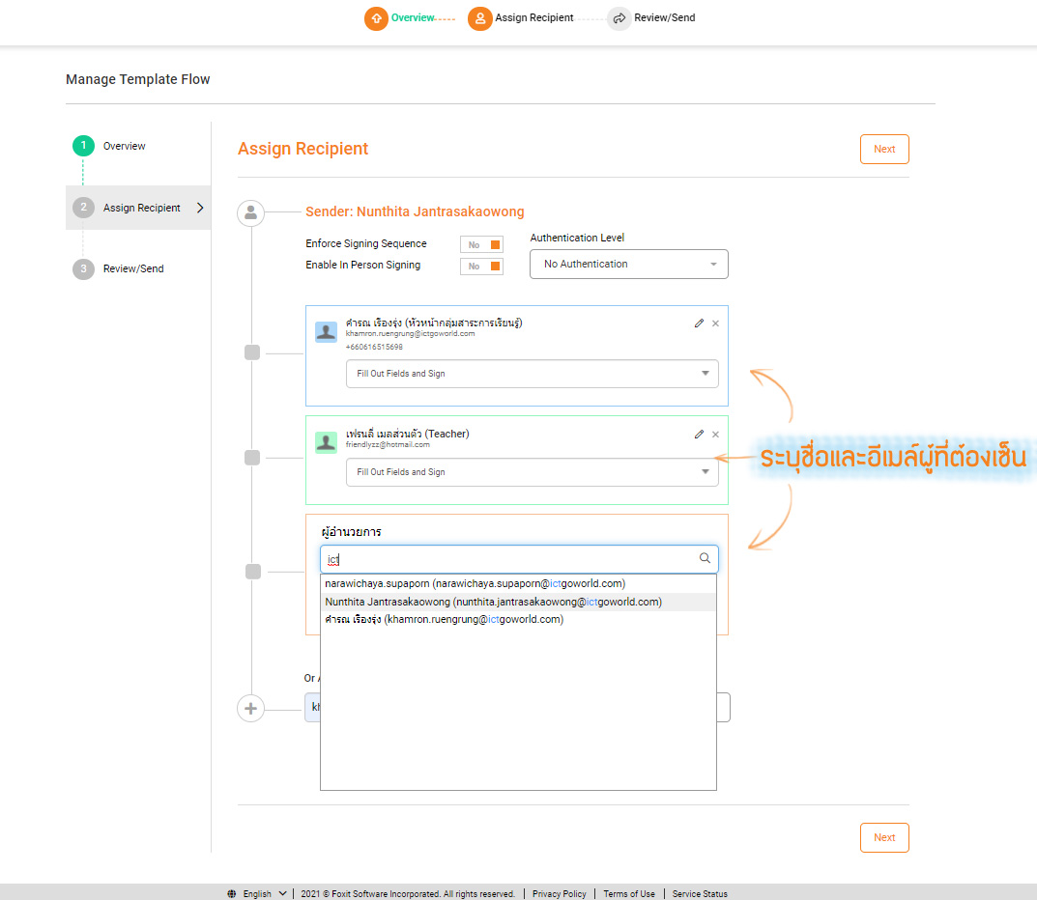Open Terms of Use link
The width and height of the screenshot is (1037, 900).
(x=629, y=893)
